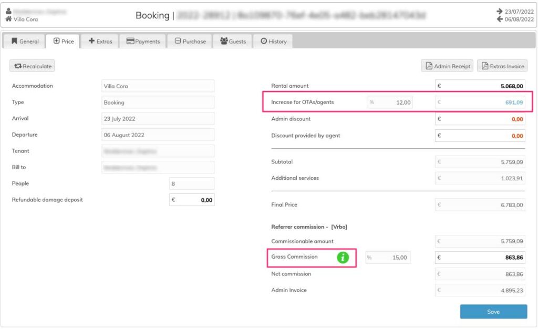View the booking History tab
Image resolution: width=538 pixels, height=329 pixels.
(273, 41)
